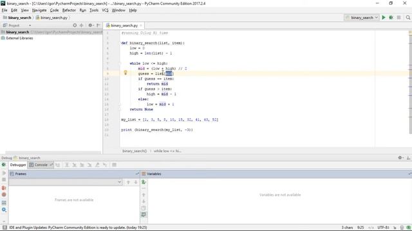
Task: Click the Step Into My Code icon
Action: click(x=82, y=165)
